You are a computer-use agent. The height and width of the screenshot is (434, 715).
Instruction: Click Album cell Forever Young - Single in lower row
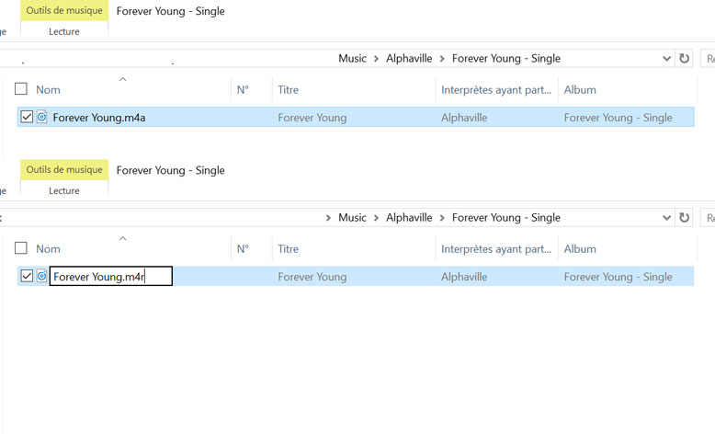[618, 277]
